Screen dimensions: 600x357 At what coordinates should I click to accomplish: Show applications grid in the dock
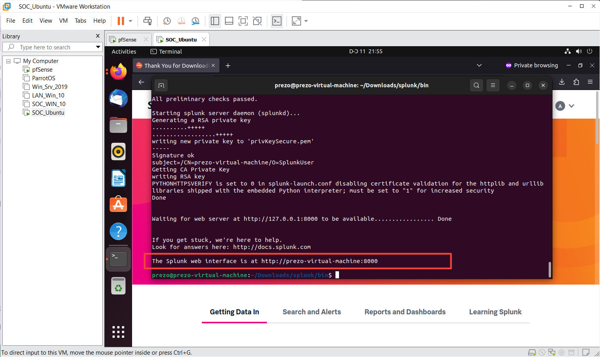pos(118,332)
